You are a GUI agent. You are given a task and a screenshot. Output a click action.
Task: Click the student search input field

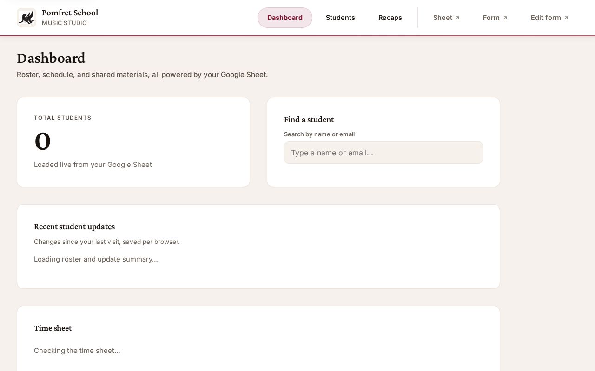383,153
